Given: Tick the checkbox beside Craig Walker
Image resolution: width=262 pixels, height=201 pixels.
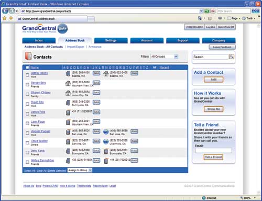Looking at the screenshot, I should pyautogui.click(x=27, y=143).
